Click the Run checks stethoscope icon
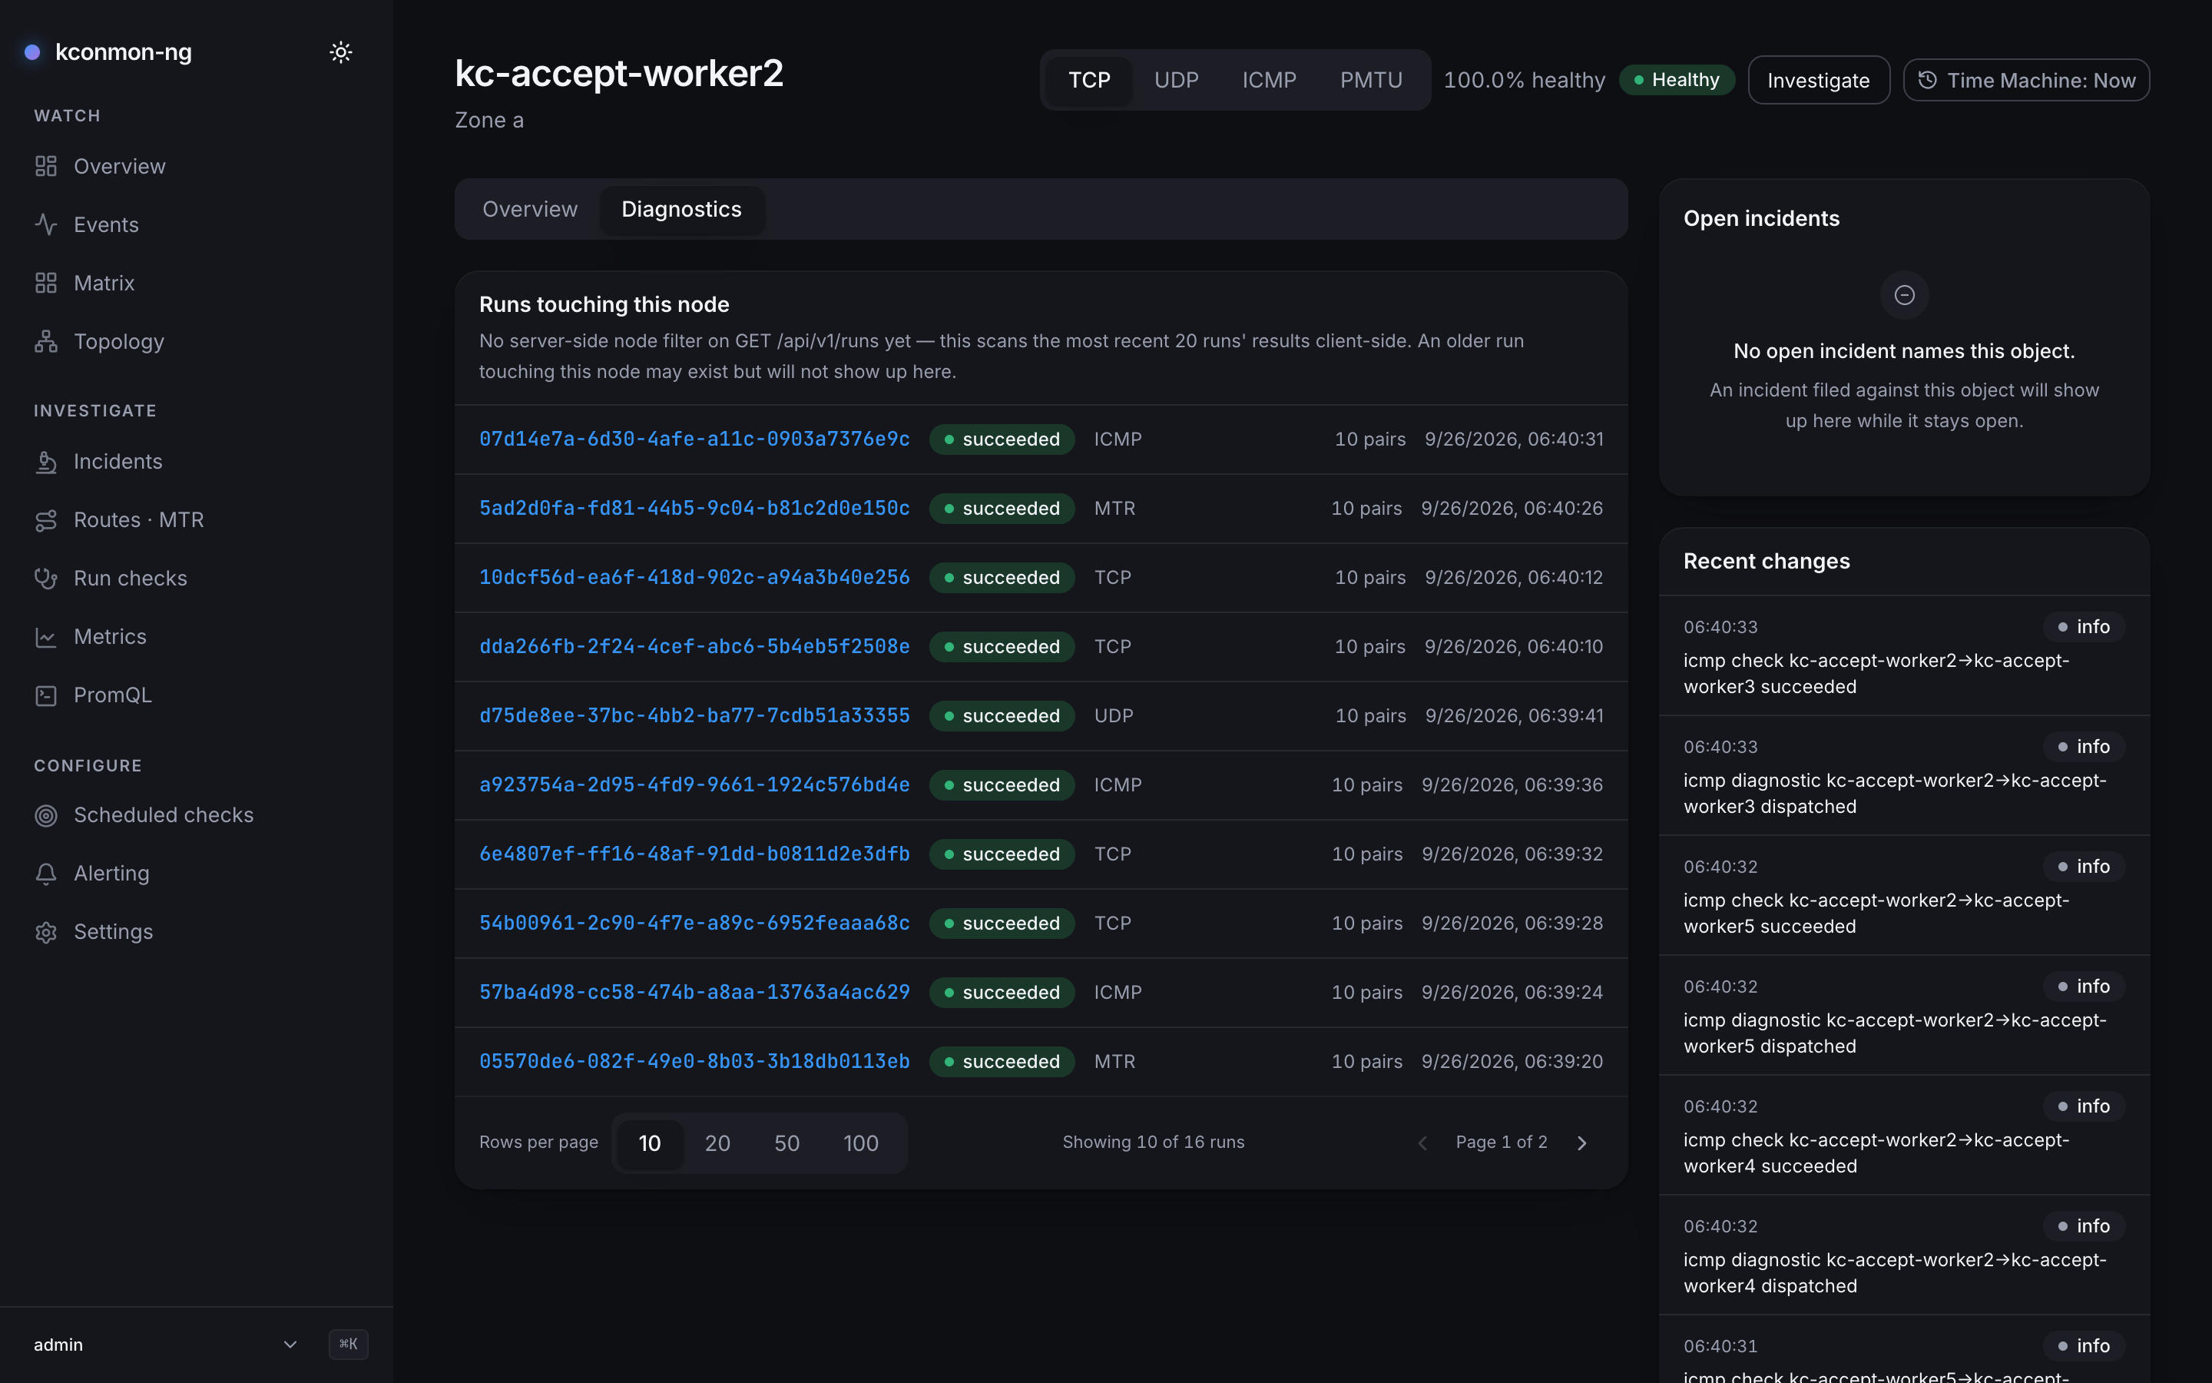The width and height of the screenshot is (2212, 1383). point(46,578)
